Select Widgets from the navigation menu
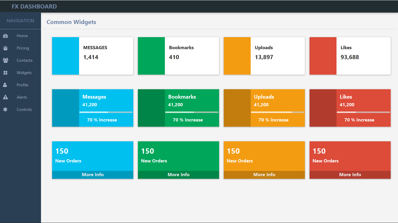Viewport: 398px width, 223px height. 24,73
